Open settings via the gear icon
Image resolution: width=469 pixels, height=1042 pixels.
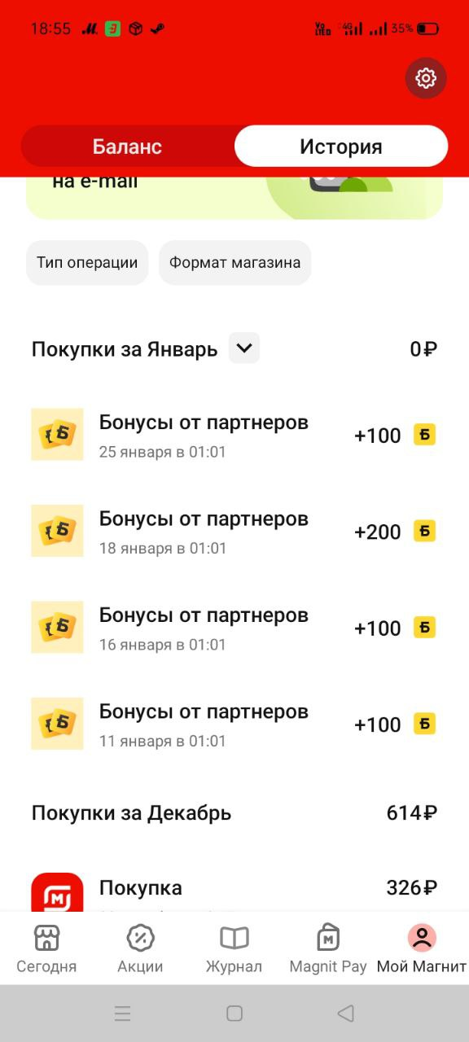click(x=426, y=78)
